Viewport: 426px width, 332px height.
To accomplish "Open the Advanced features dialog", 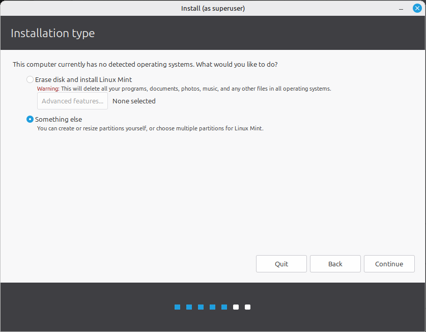I will click(72, 101).
